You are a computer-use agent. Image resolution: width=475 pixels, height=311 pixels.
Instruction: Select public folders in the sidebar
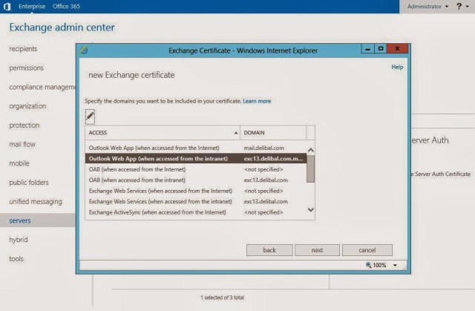coord(28,183)
